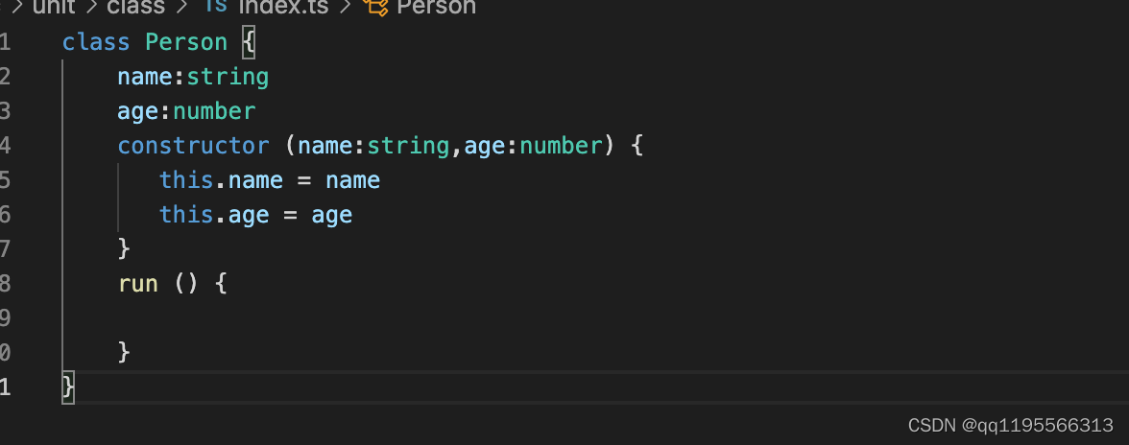This screenshot has height=445, width=1129.
Task: Click the number type on age property
Action: [x=215, y=111]
